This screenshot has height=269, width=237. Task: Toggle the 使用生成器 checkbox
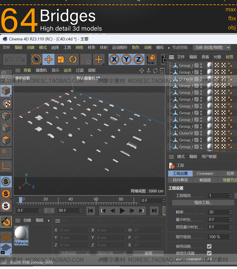(x=209, y=253)
